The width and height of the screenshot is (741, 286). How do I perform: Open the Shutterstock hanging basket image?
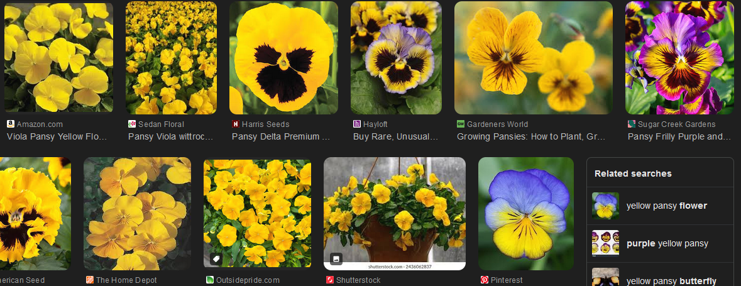tap(395, 214)
